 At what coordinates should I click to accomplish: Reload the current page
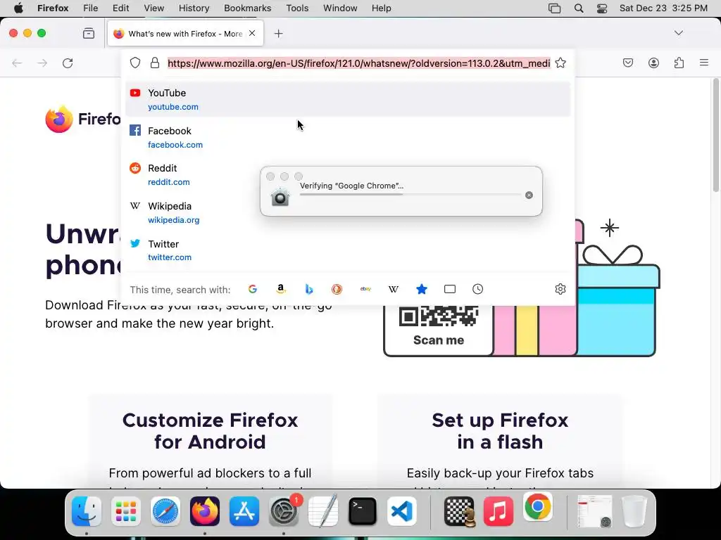[x=68, y=63]
